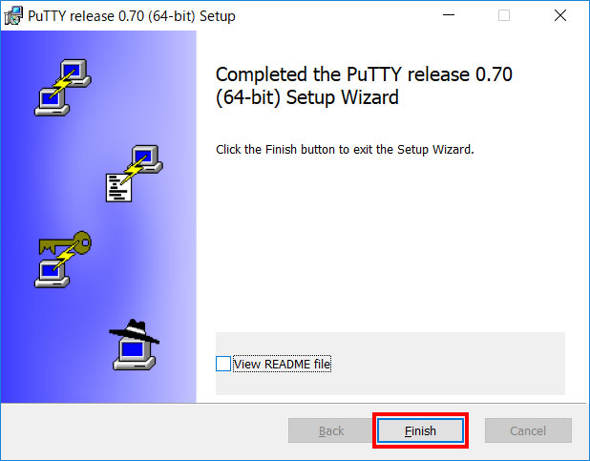Minimize the PuTTY Setup window
Viewport: 590px width, 461px height.
449,15
